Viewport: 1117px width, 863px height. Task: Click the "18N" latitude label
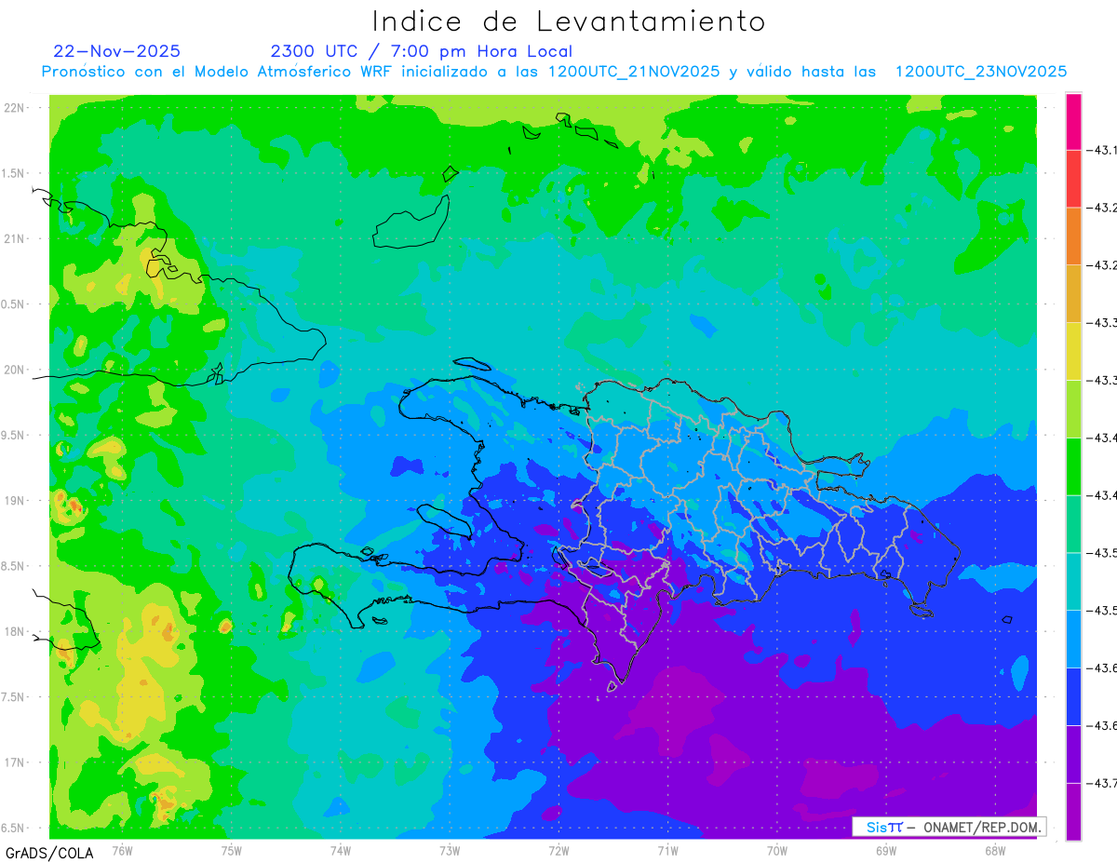pos(14,632)
